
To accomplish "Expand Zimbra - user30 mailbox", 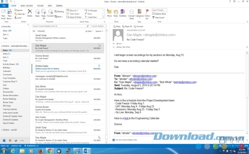I will click(2, 130).
